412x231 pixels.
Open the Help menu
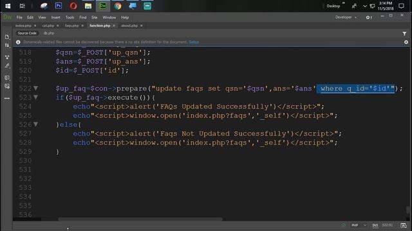coord(125,17)
